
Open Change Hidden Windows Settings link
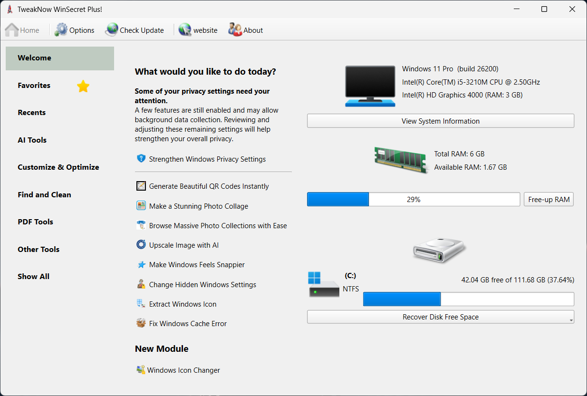[x=203, y=285]
